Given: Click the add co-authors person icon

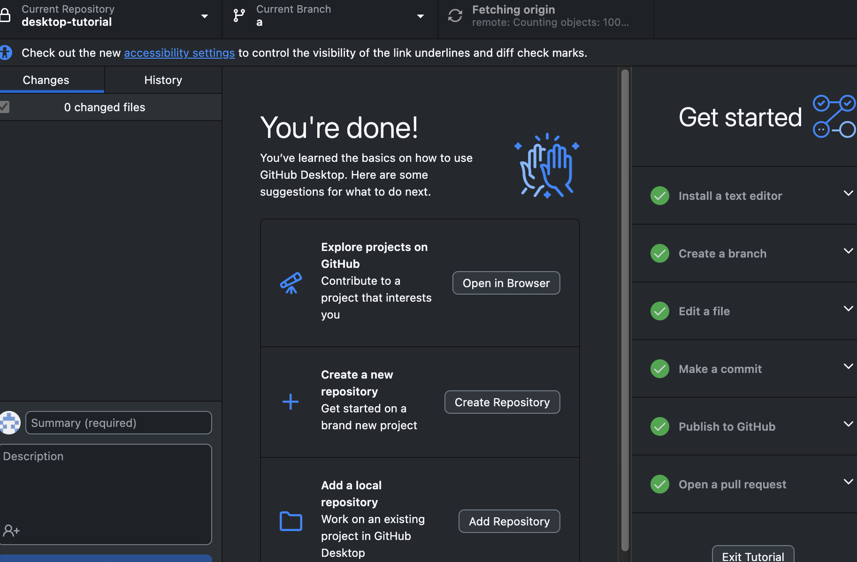Looking at the screenshot, I should 11,531.
